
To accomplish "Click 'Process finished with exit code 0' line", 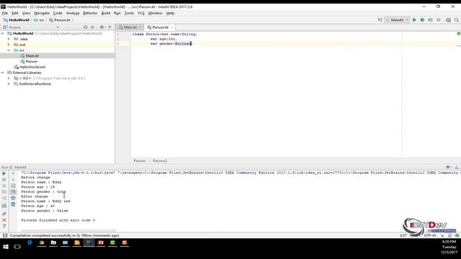I will tap(58, 220).
